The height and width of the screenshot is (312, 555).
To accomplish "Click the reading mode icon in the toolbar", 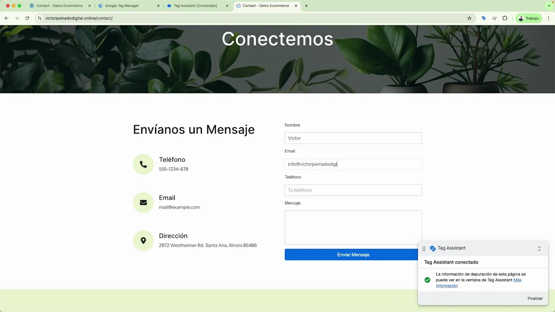I will coord(494,18).
